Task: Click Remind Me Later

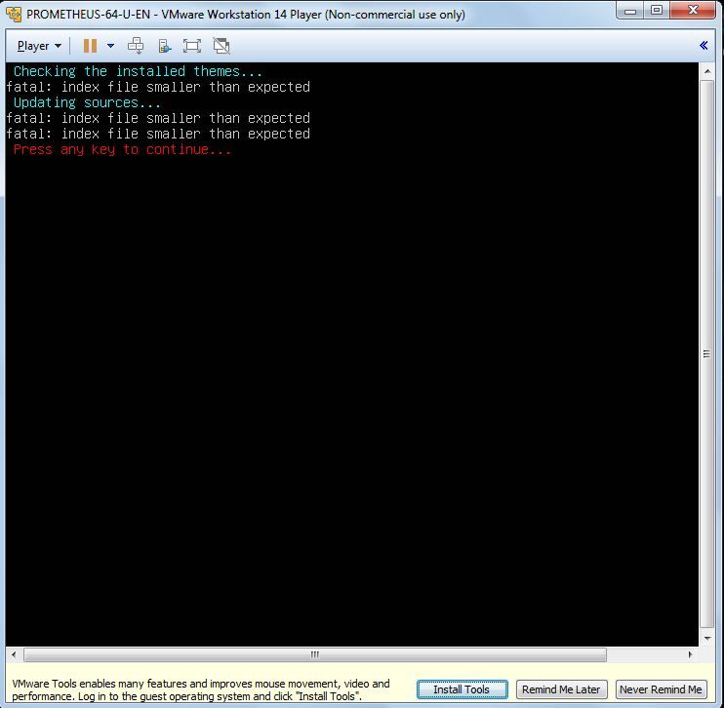Action: tap(561, 689)
